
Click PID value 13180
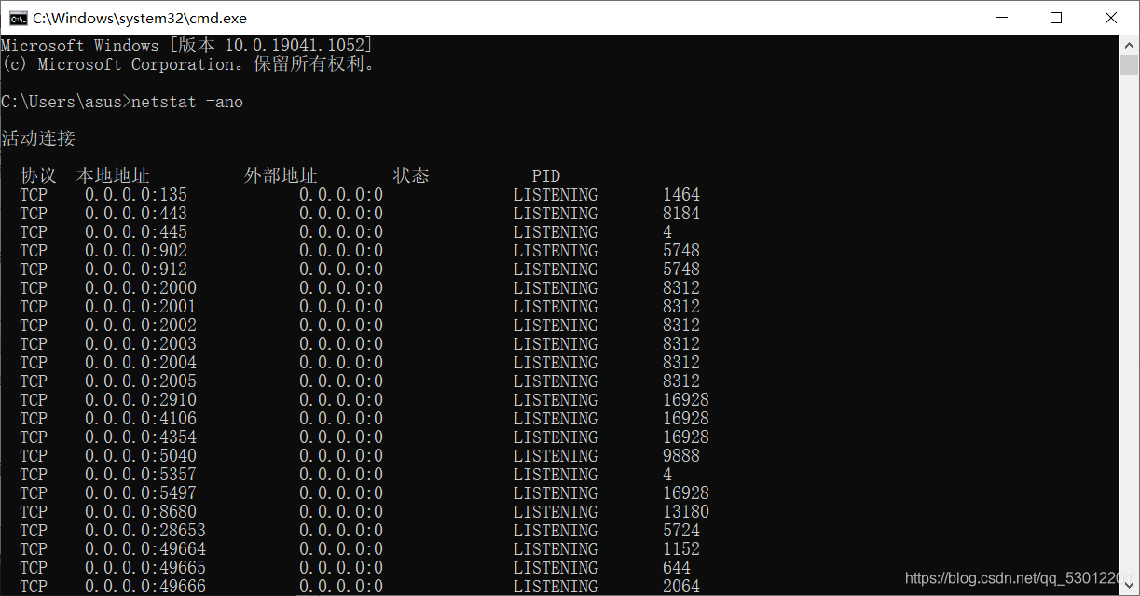[x=686, y=512]
